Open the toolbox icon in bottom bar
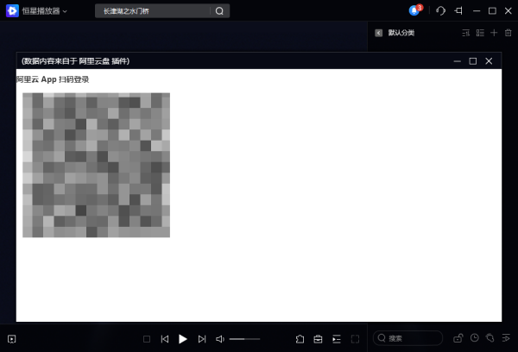 318,339
